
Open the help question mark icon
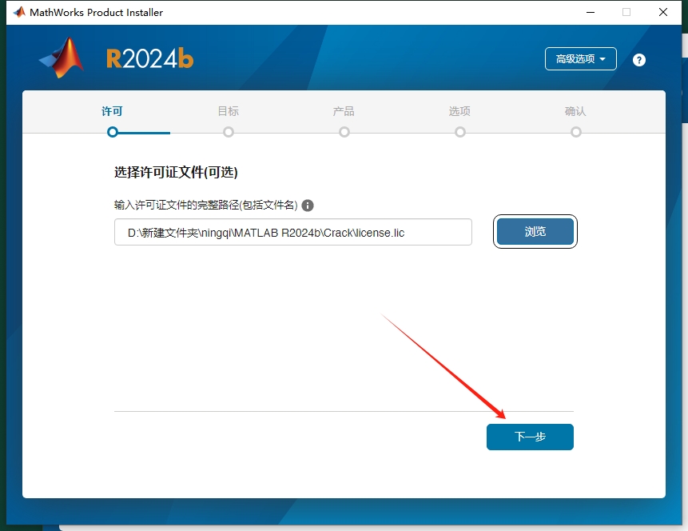(638, 59)
